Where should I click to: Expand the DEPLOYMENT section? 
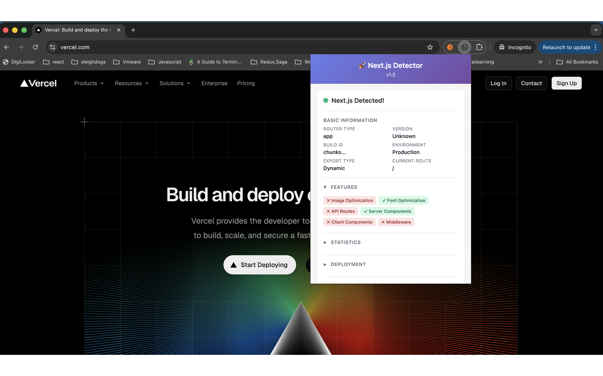coord(345,264)
